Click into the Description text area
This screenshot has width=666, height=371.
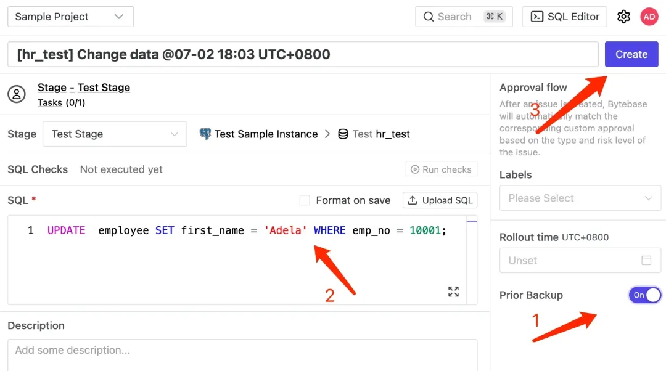(x=242, y=354)
